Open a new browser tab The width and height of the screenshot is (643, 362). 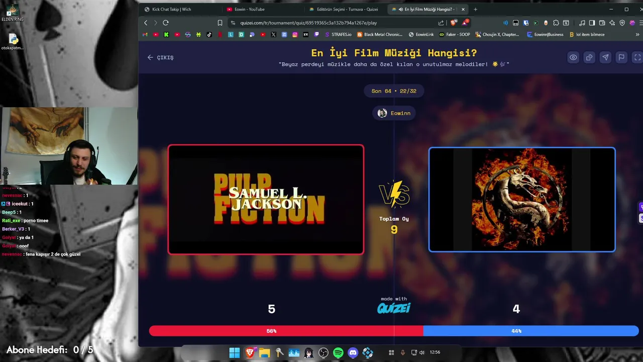[x=475, y=9]
